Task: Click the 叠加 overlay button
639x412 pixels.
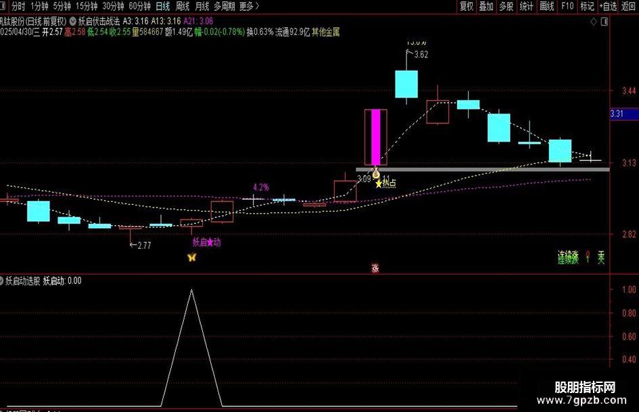Action: (x=486, y=6)
